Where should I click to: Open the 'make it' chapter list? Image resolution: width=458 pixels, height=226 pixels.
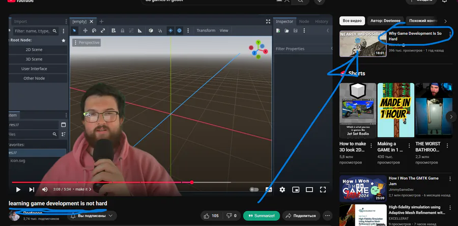[x=83, y=189]
